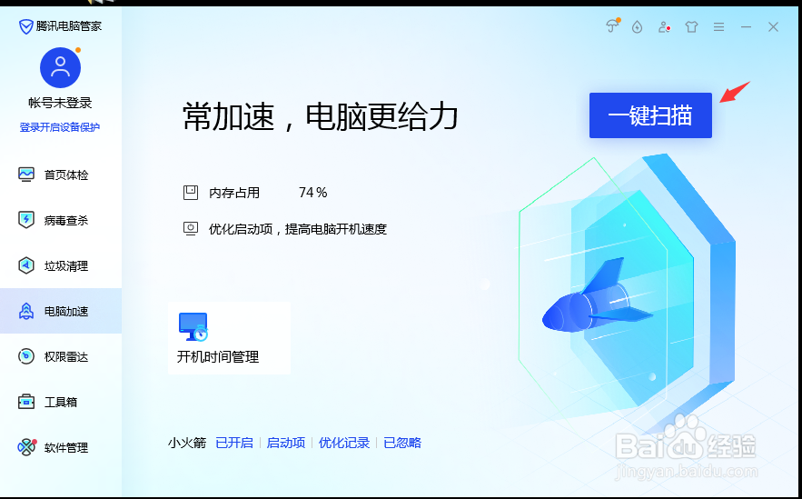Open the shirt skin-change icon

691,26
